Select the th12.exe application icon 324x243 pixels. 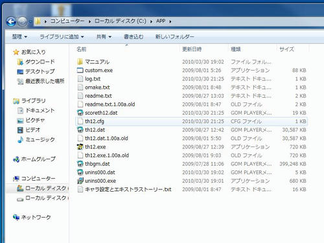click(80, 147)
